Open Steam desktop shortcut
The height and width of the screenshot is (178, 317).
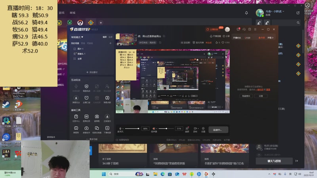6,106
